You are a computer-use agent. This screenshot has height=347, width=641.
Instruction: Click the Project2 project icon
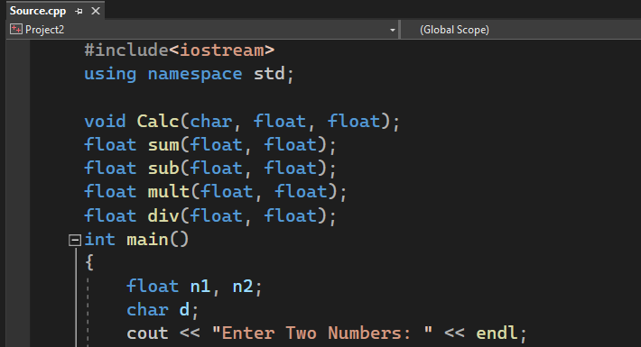pos(16,30)
